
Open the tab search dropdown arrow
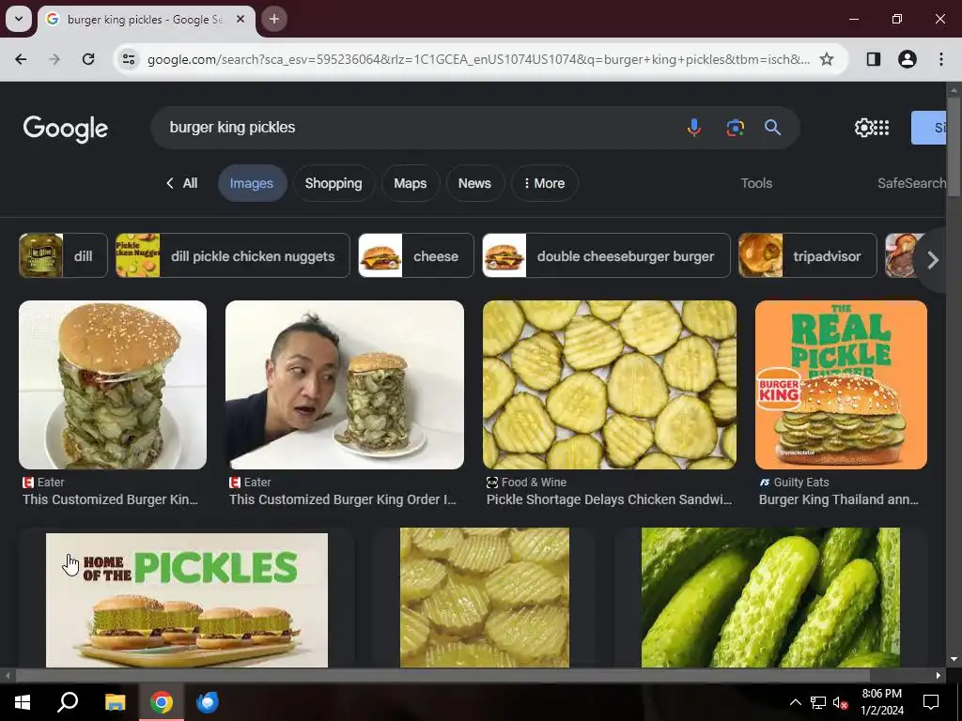click(x=19, y=19)
